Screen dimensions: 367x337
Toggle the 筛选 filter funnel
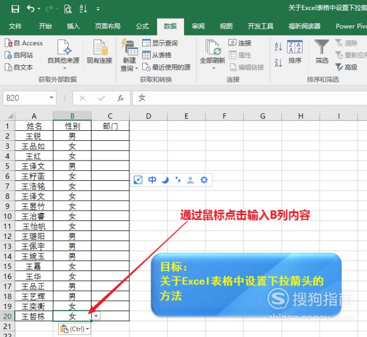coord(322,52)
